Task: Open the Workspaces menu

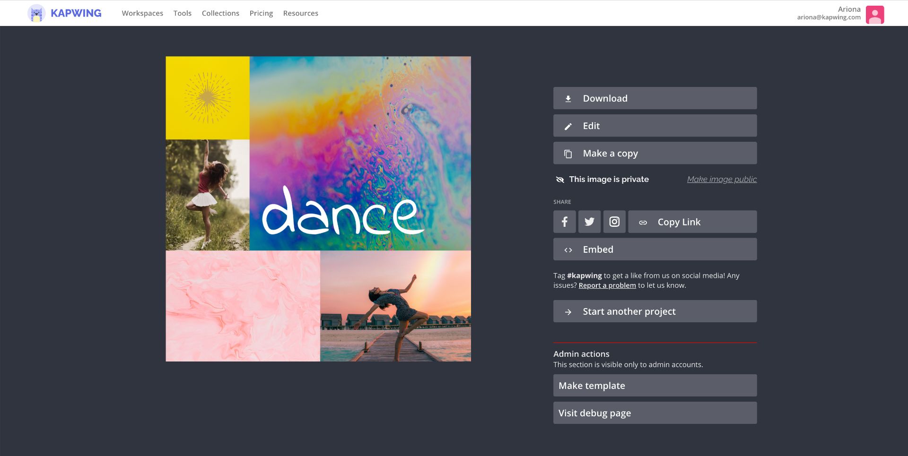Action: pos(142,13)
